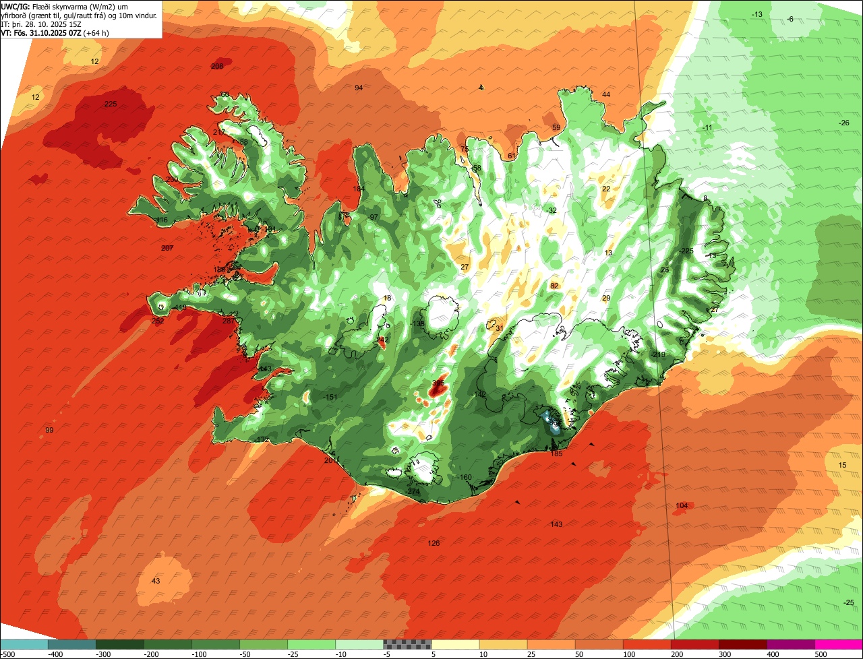Select the yellow-orange 10 to 25 legend swatch
Image resolution: width=863 pixels, height=659 pixels.
click(x=504, y=645)
